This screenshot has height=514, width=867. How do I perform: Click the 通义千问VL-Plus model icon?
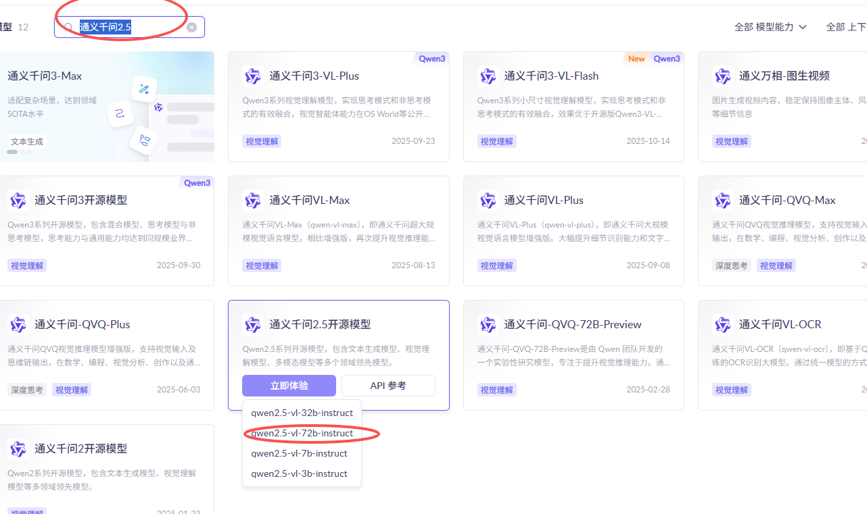[x=487, y=200]
